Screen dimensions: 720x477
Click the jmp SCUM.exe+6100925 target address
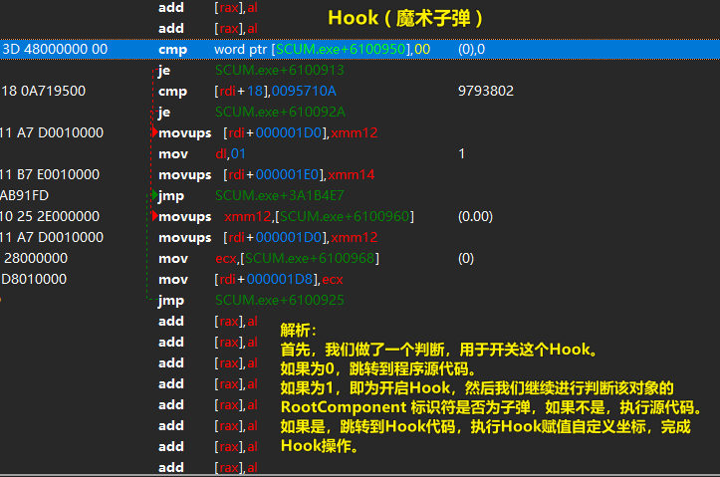(x=280, y=300)
